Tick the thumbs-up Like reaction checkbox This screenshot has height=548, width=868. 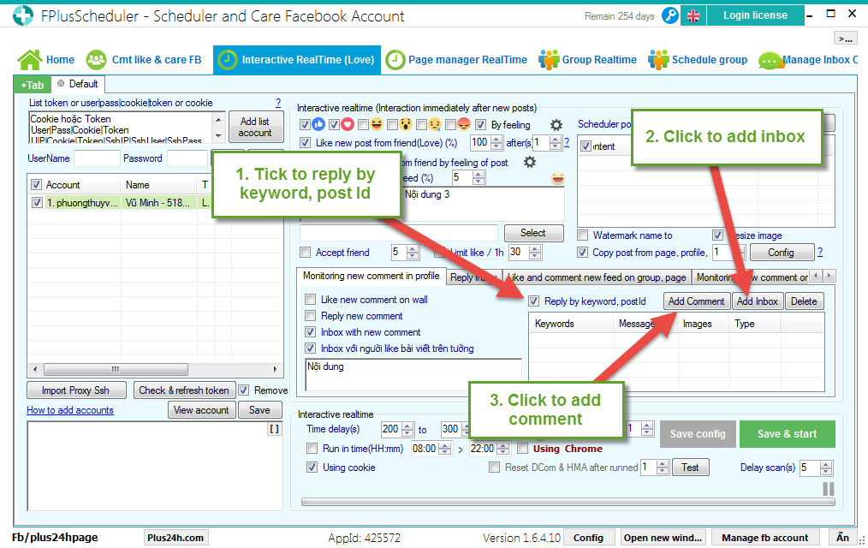click(305, 124)
